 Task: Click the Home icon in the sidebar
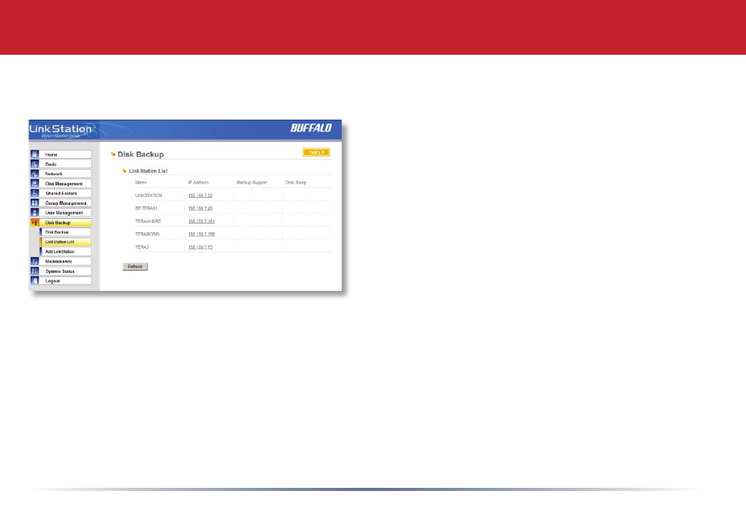(34, 155)
